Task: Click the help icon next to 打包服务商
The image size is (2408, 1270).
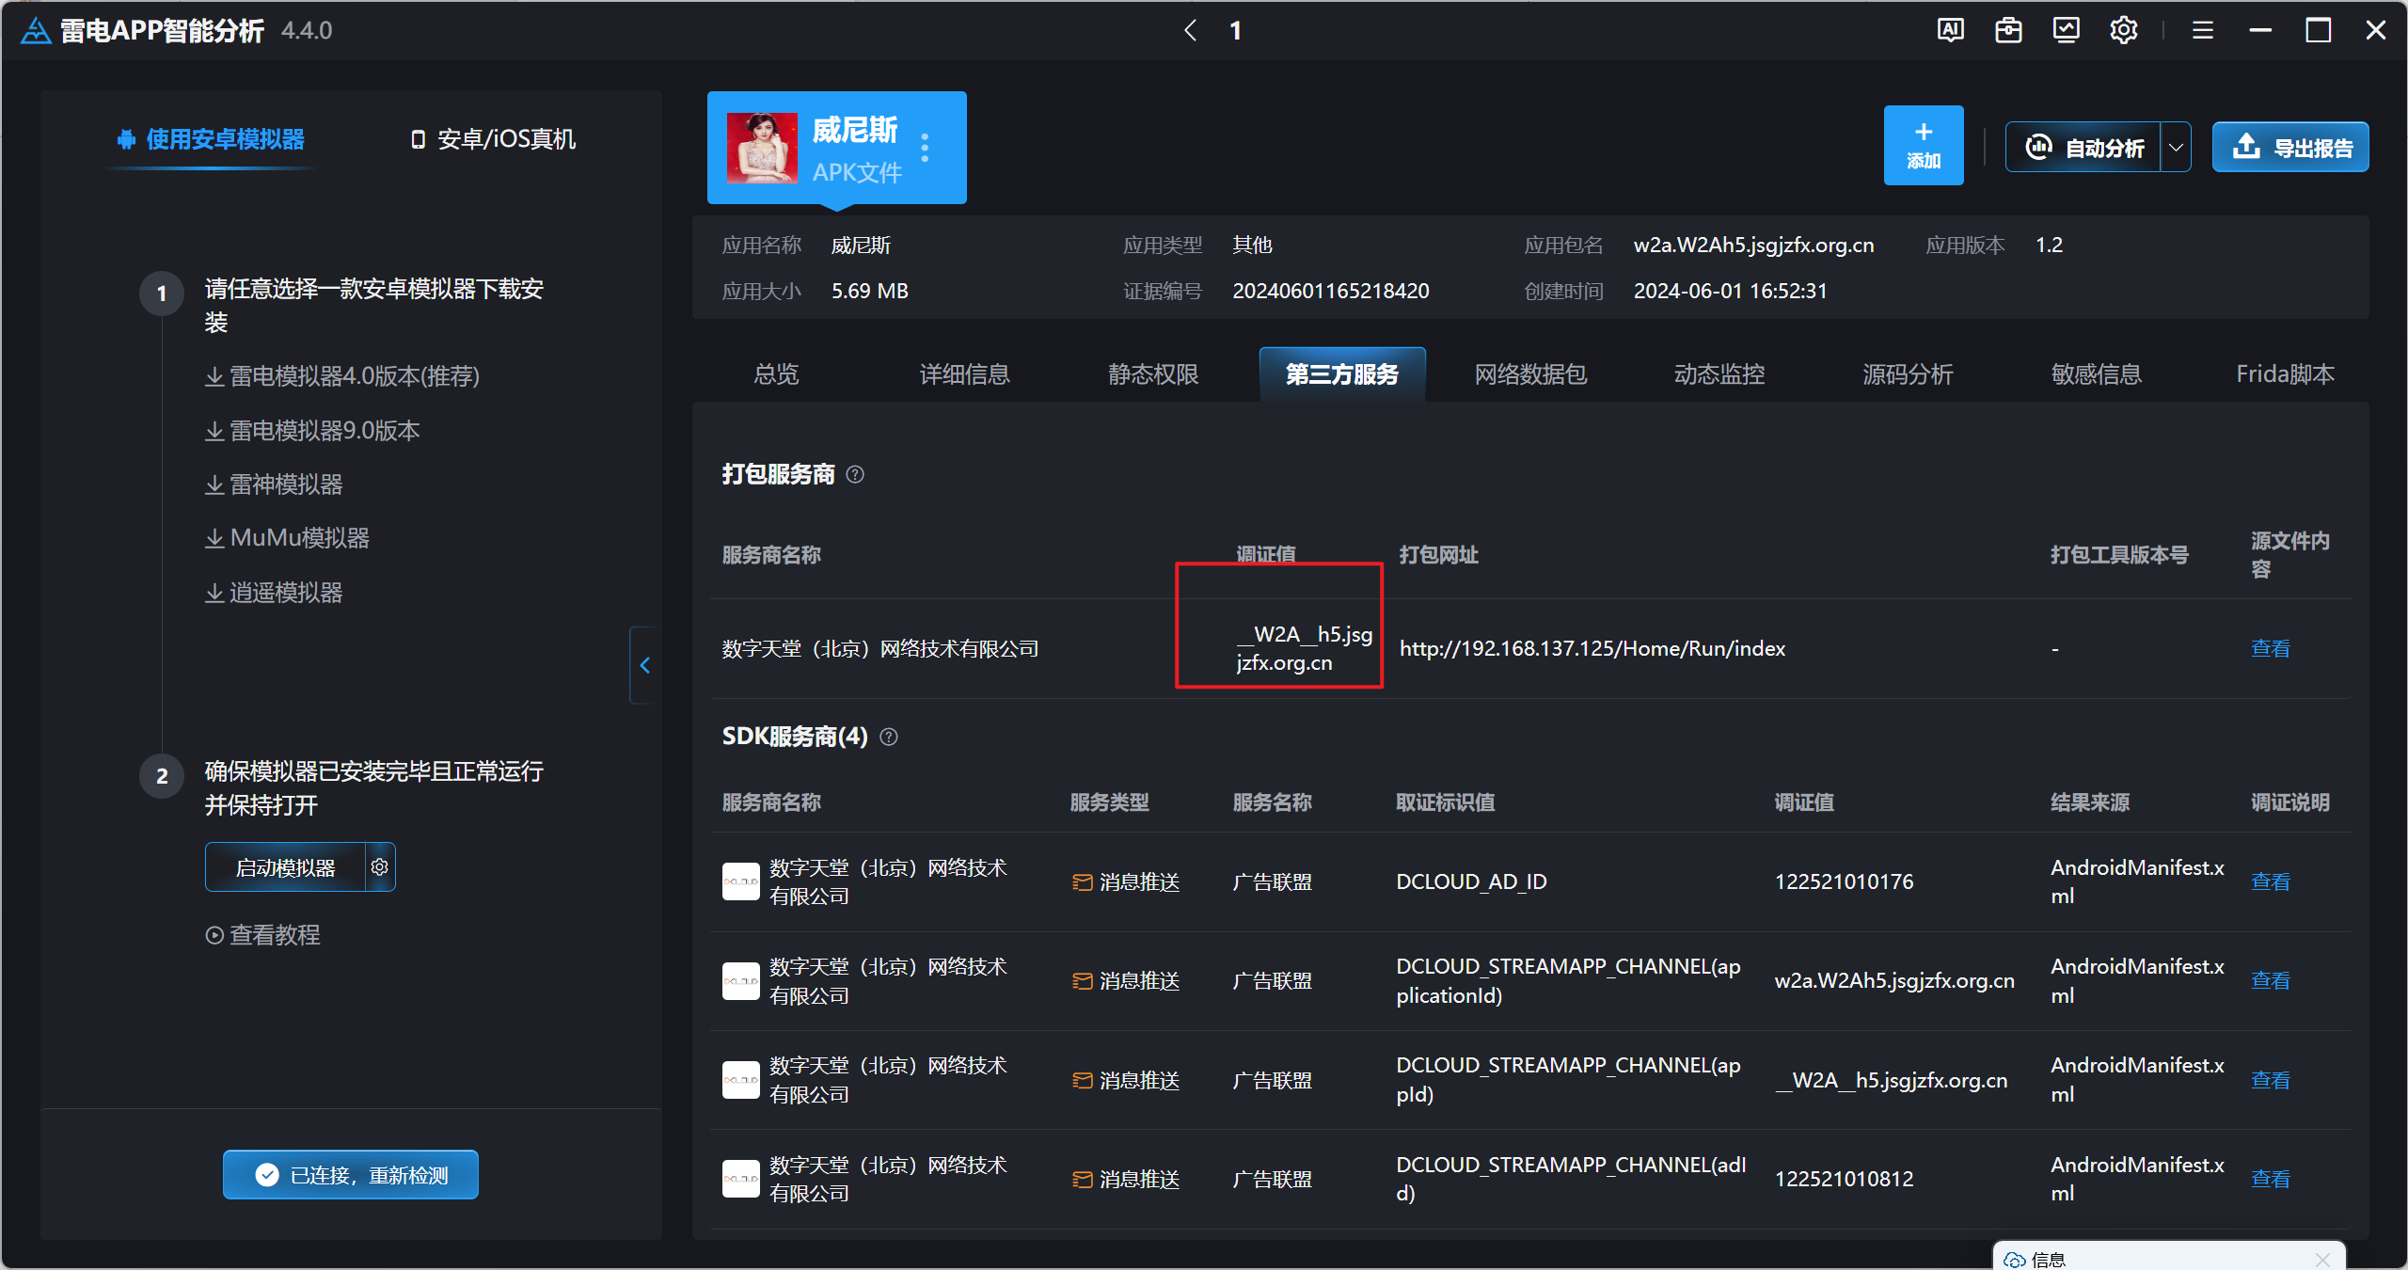Action: 855,474
